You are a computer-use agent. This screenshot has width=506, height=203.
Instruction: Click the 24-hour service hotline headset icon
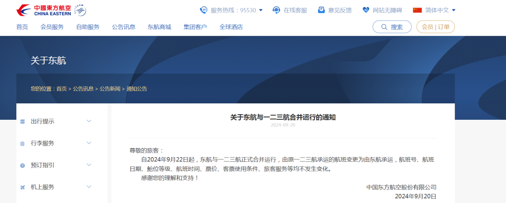pyautogui.click(x=204, y=10)
